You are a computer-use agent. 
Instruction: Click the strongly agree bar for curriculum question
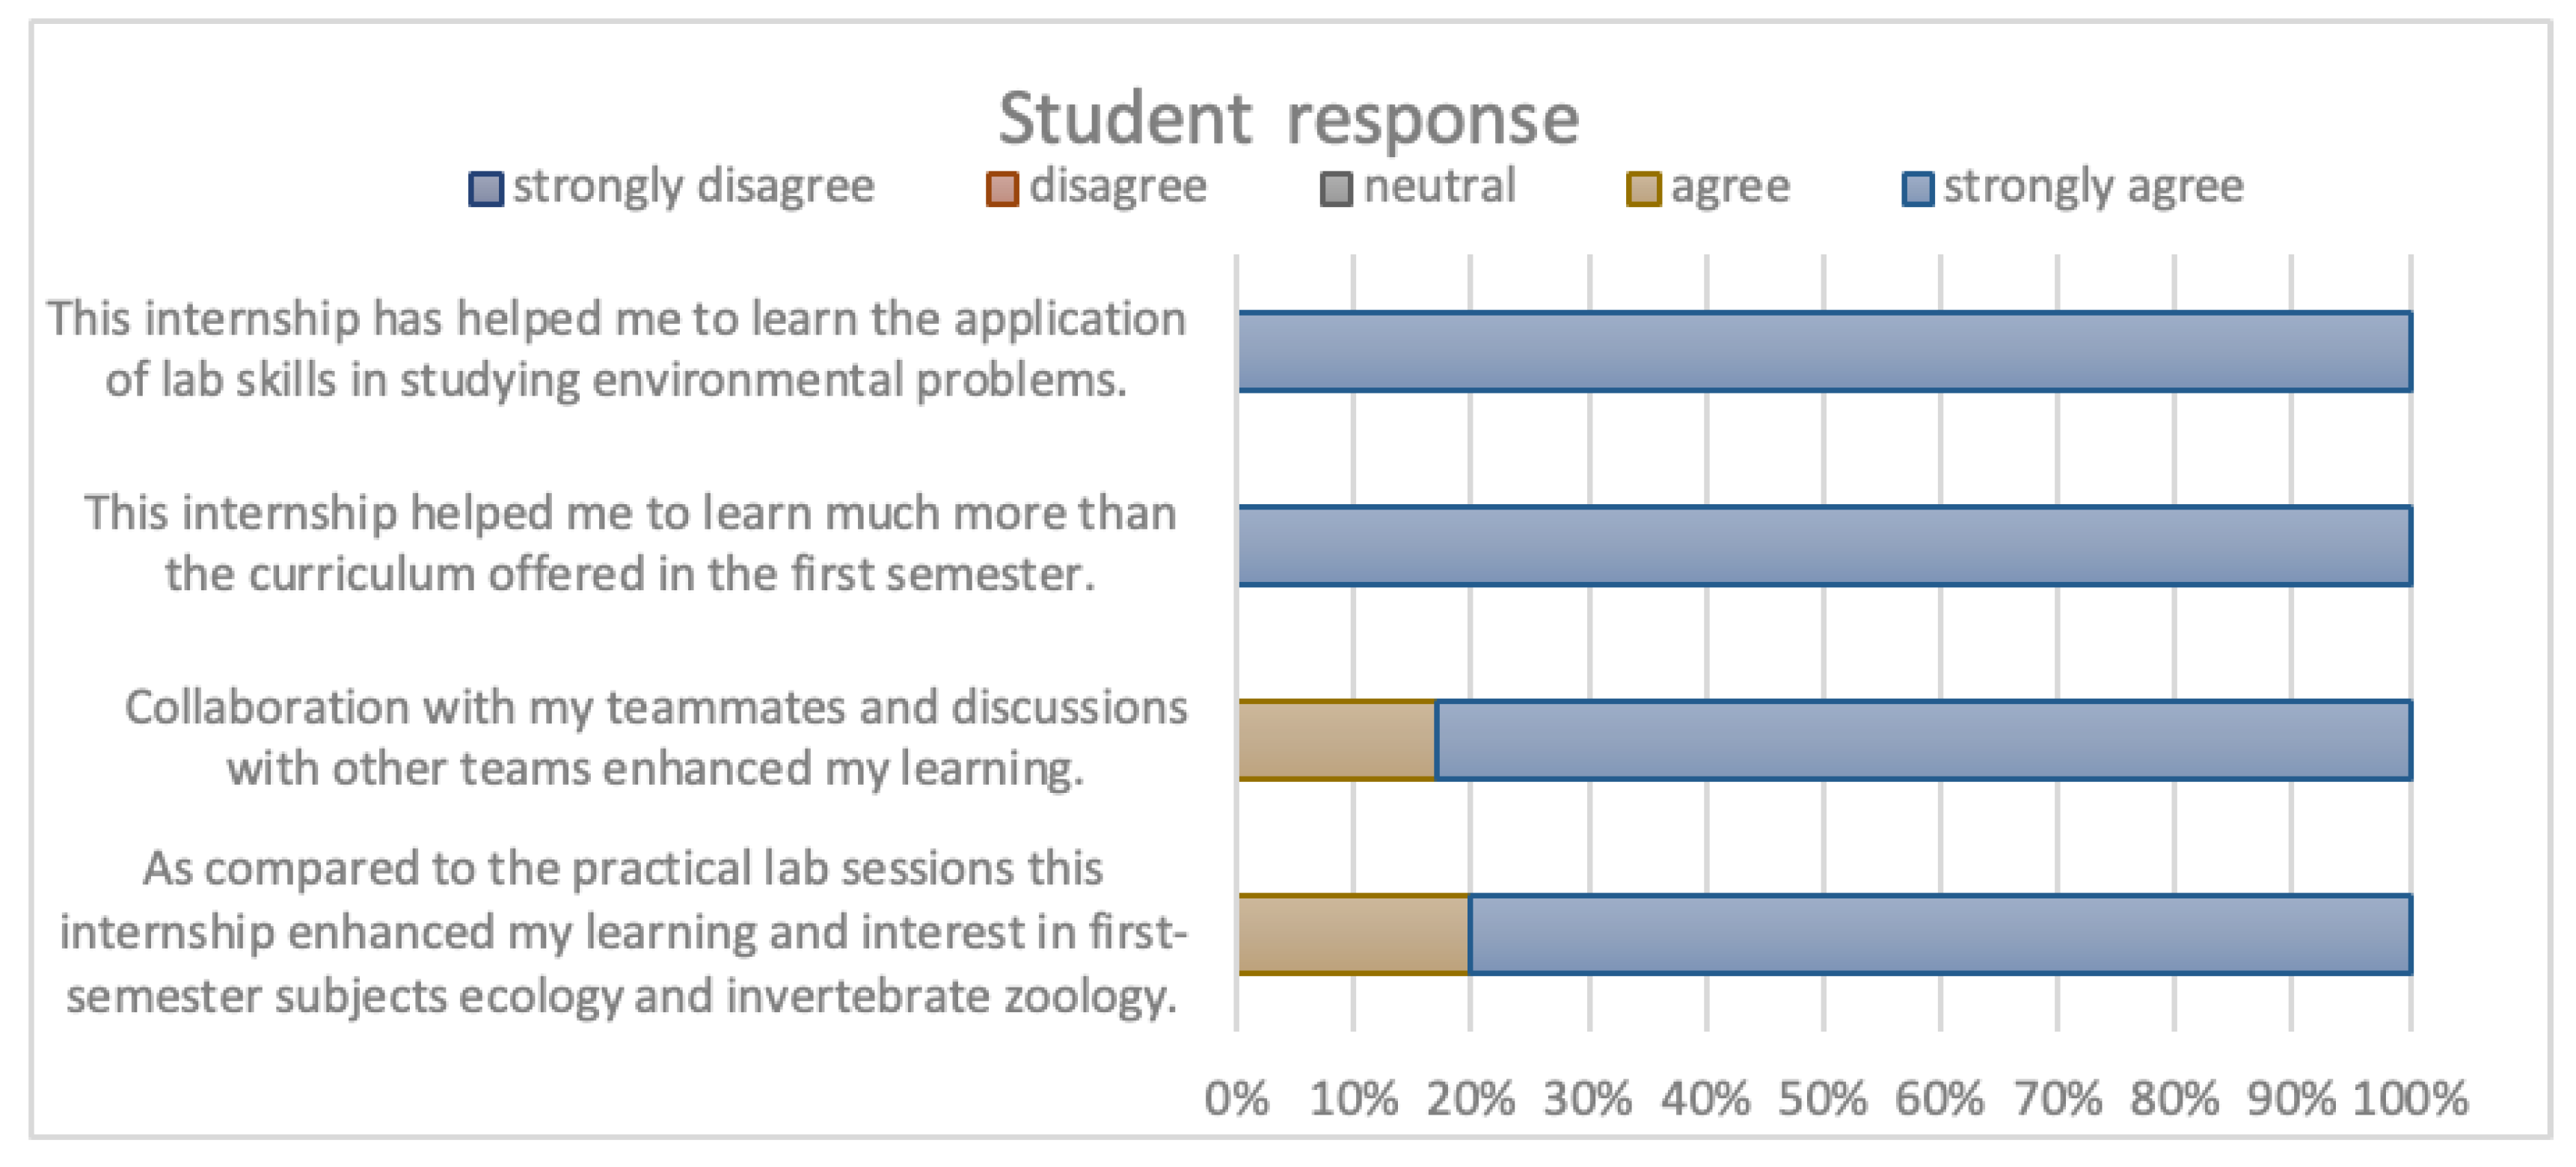[1825, 546]
